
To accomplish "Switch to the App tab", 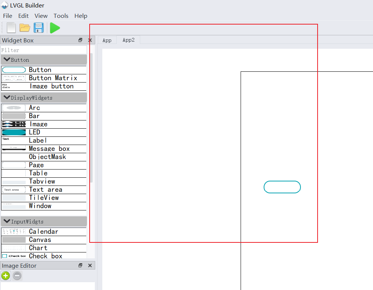I will tap(107, 40).
